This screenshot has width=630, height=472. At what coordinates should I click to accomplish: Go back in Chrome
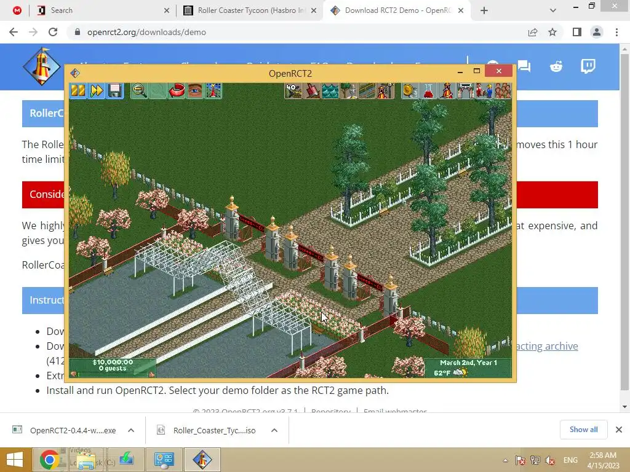pyautogui.click(x=14, y=32)
